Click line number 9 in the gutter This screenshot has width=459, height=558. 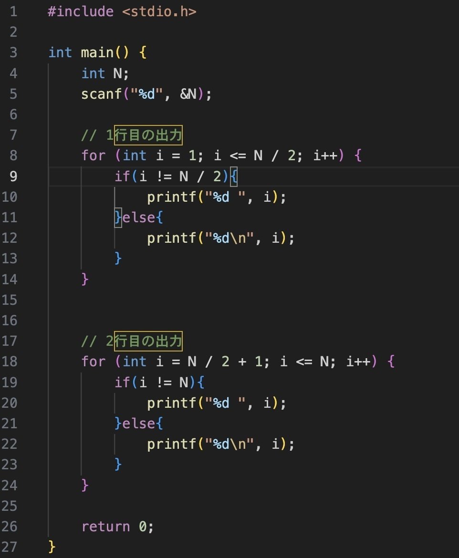13,176
